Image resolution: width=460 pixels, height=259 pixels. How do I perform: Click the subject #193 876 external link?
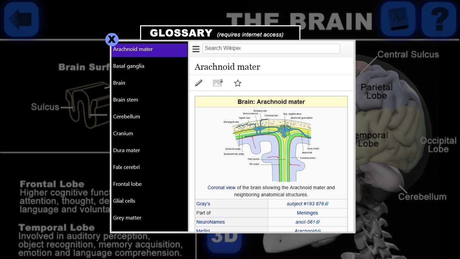[305, 204]
